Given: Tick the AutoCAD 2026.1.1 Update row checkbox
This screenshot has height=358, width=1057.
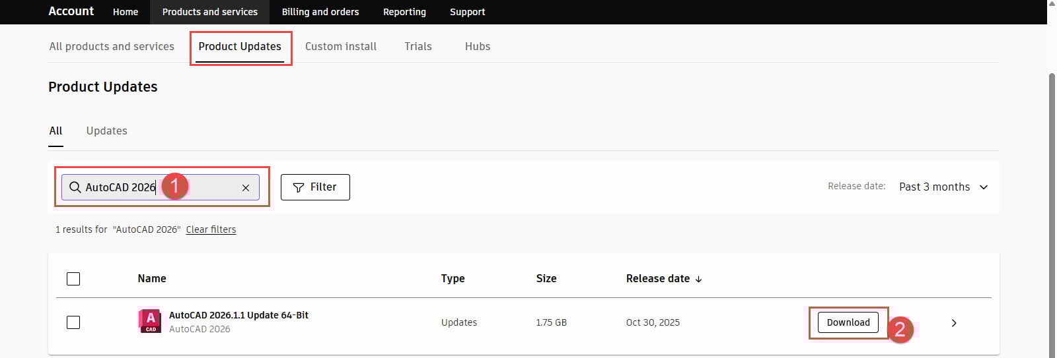Looking at the screenshot, I should tap(73, 322).
